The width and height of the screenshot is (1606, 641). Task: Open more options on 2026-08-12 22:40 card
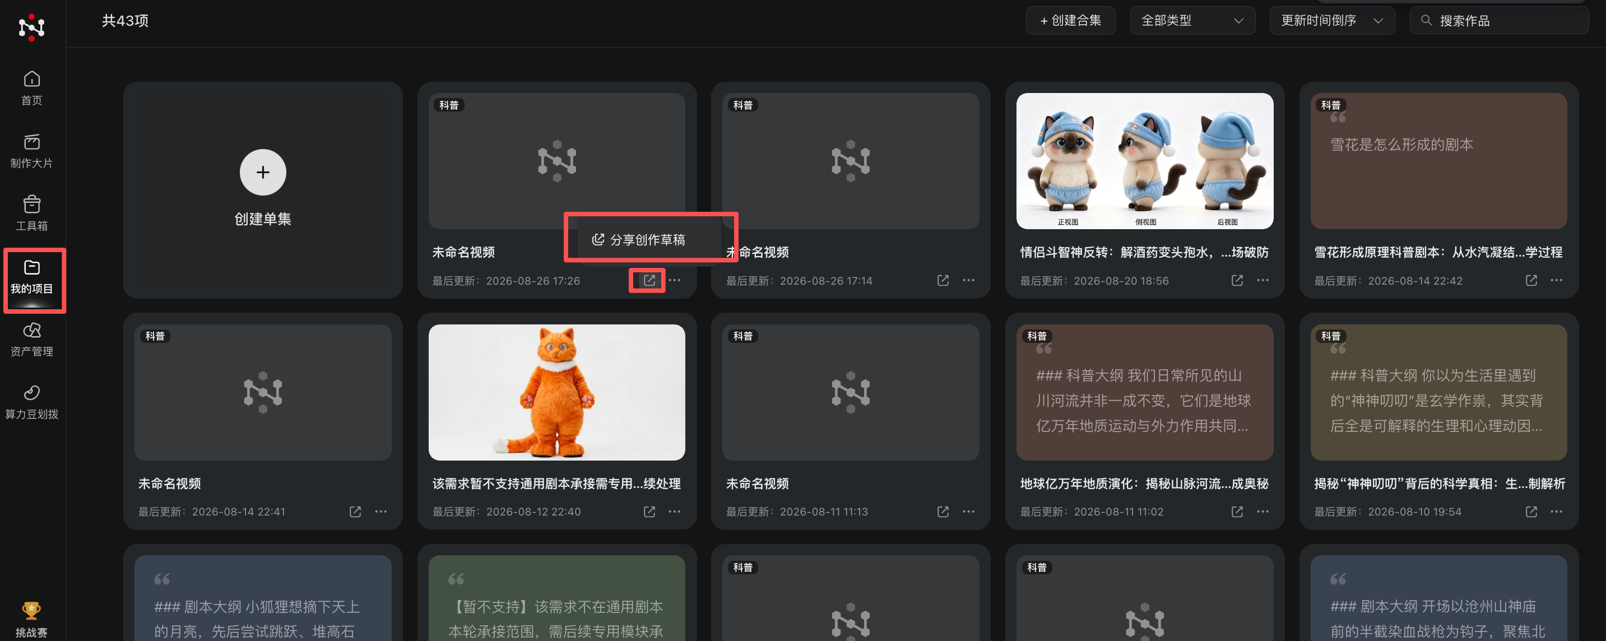coord(675,512)
